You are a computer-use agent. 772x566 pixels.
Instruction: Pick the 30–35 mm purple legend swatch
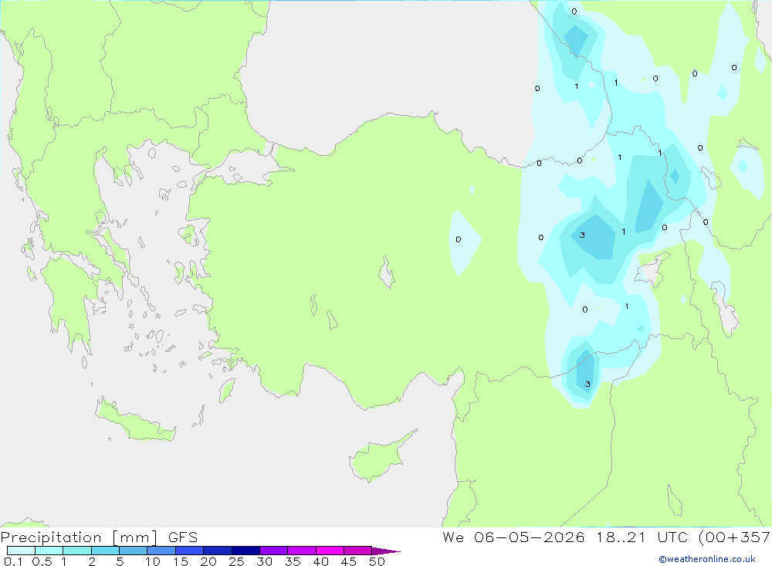pos(274,551)
